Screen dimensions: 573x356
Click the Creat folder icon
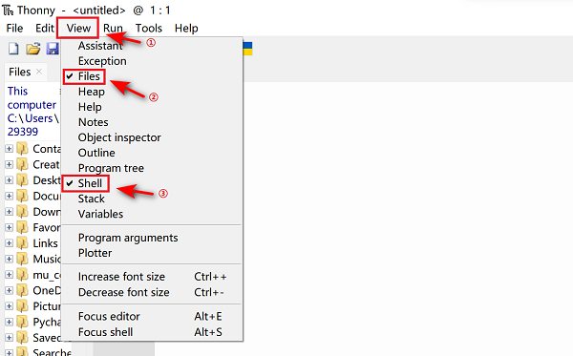click(x=23, y=165)
